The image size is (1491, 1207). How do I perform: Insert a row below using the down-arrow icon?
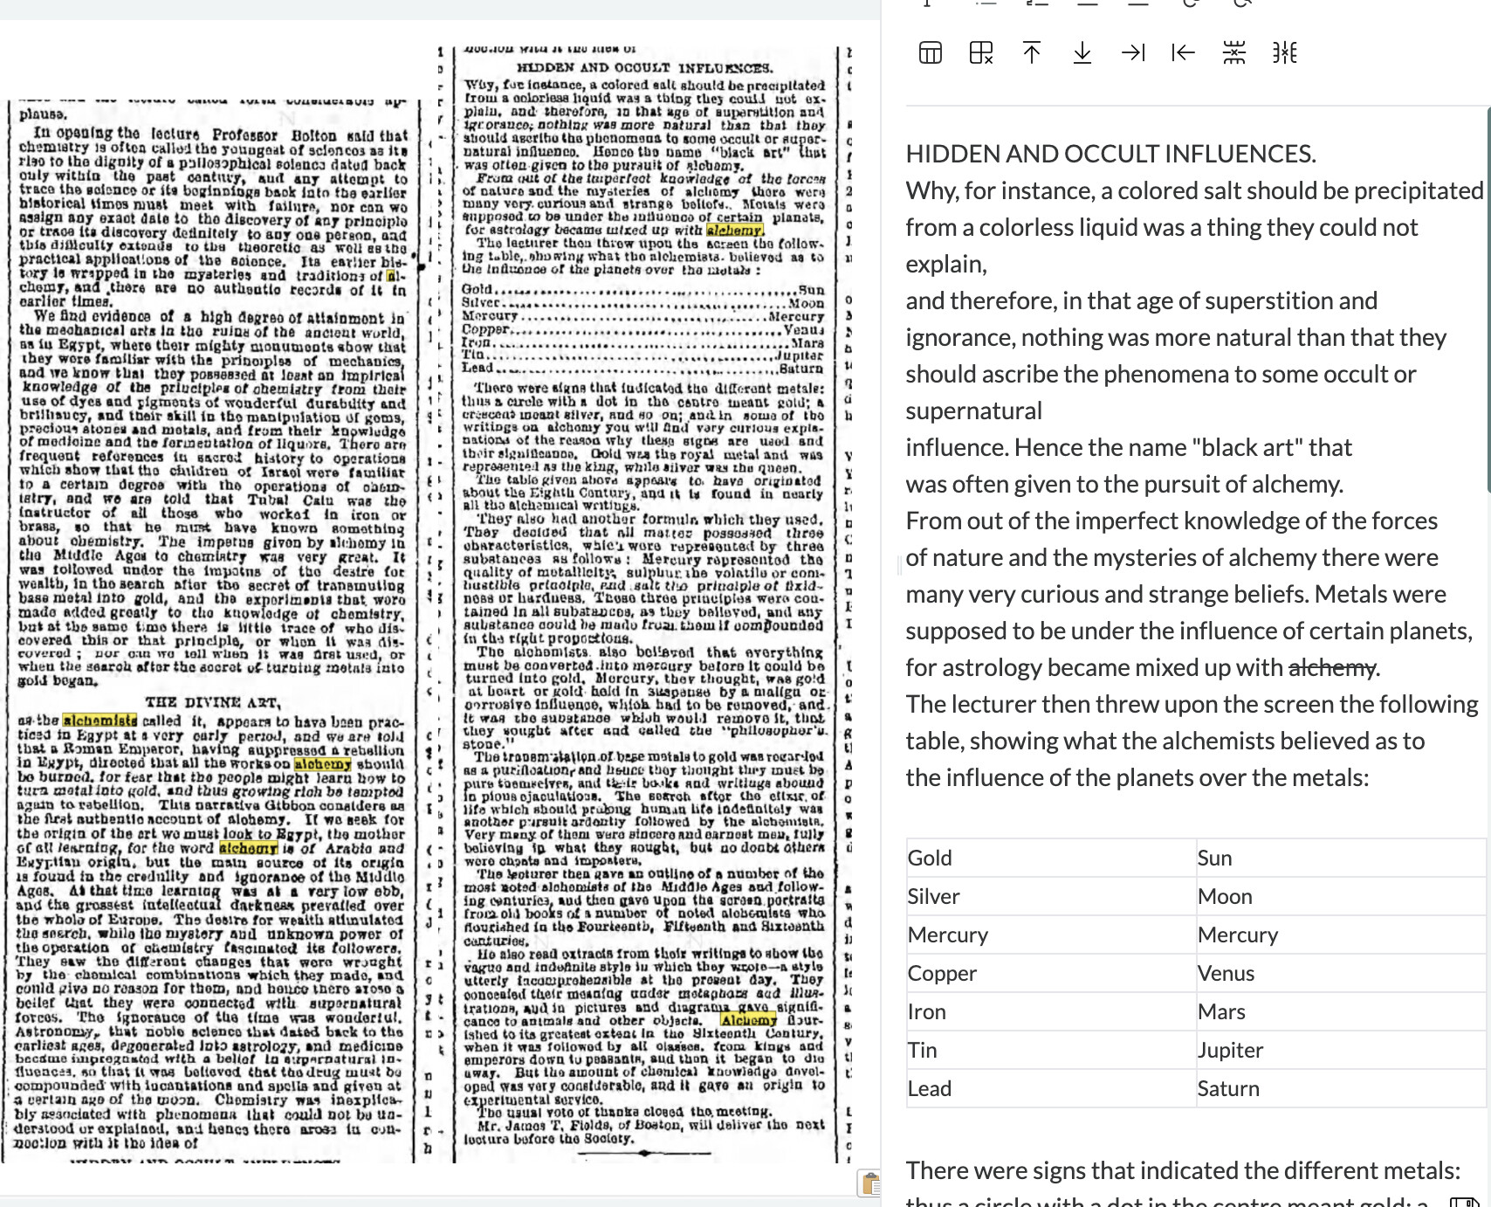pyautogui.click(x=1082, y=53)
